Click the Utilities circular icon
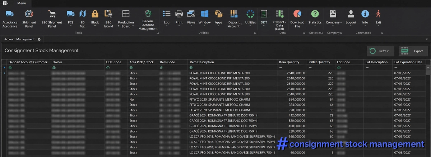Viewport: 431px width, 157px height. [x=250, y=14]
